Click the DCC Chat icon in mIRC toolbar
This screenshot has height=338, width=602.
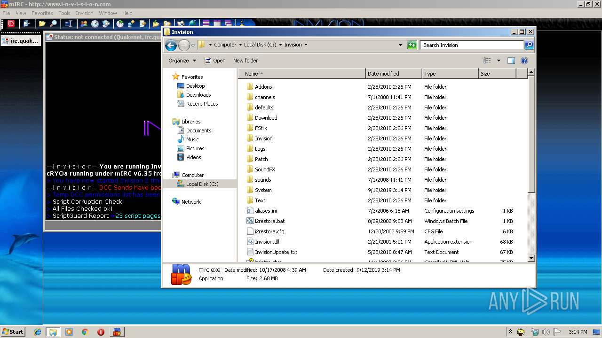point(131,23)
